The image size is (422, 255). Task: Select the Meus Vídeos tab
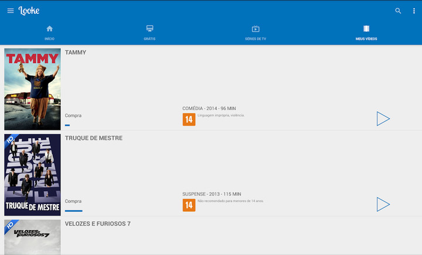(366, 32)
